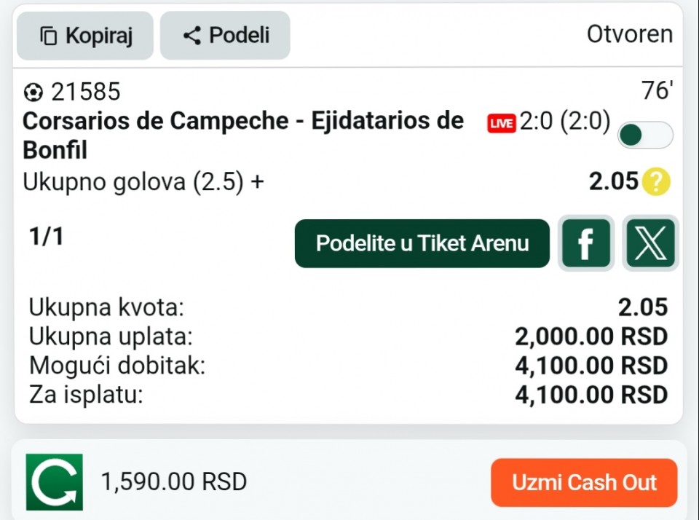Click the share icon in the Podeli button
Viewport: 699px width, 520px height.
point(192,36)
